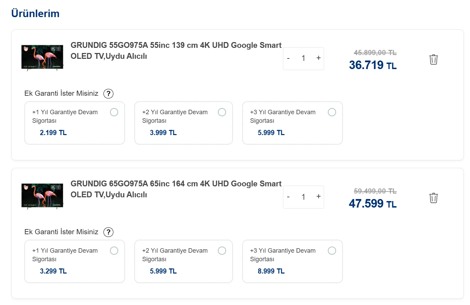Viewport: 470px width, 305px height.
Task: Click quantity field of the 65inc TV
Action: pyautogui.click(x=303, y=197)
